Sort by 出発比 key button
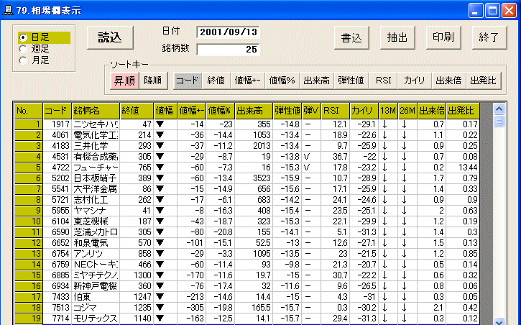The height and width of the screenshot is (325, 521). tap(483, 81)
